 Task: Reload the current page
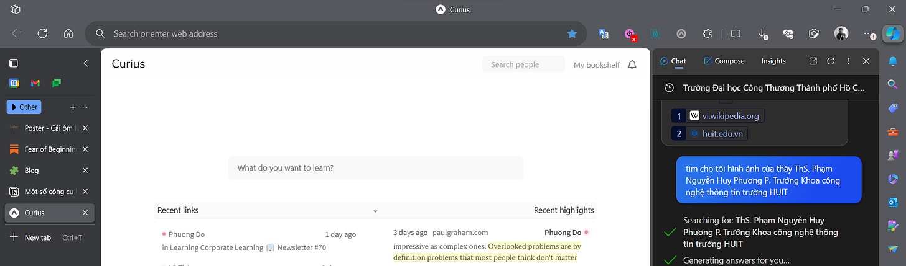click(42, 33)
